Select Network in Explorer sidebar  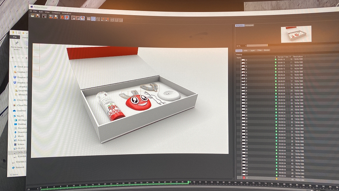(18, 167)
